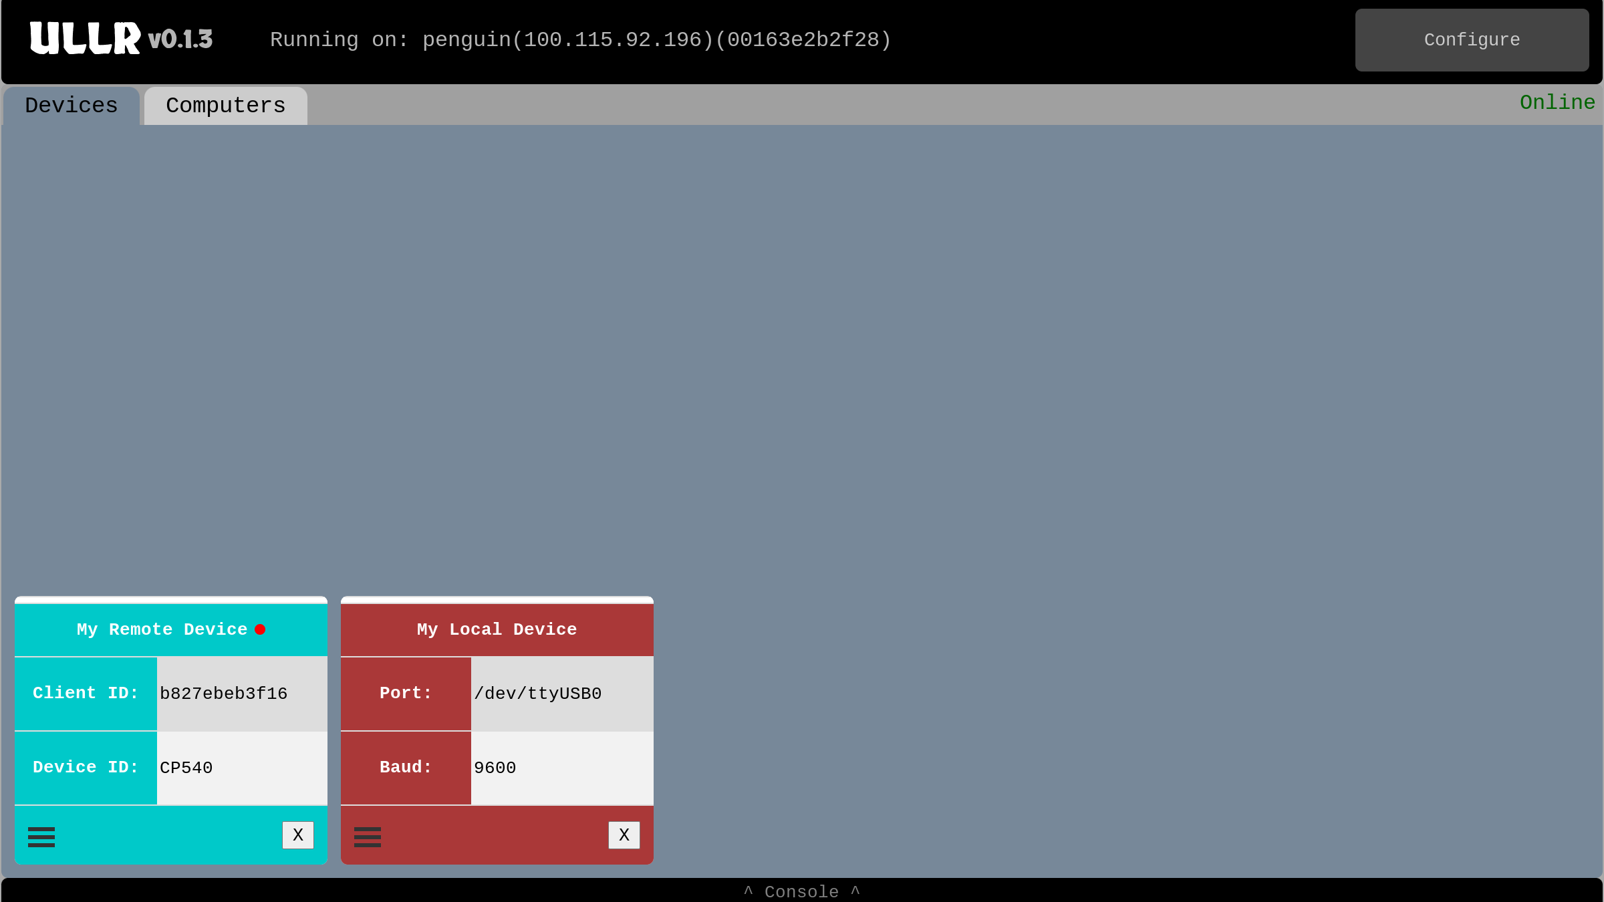The image size is (1604, 902).
Task: Click the Port: label
Action: [x=406, y=694]
